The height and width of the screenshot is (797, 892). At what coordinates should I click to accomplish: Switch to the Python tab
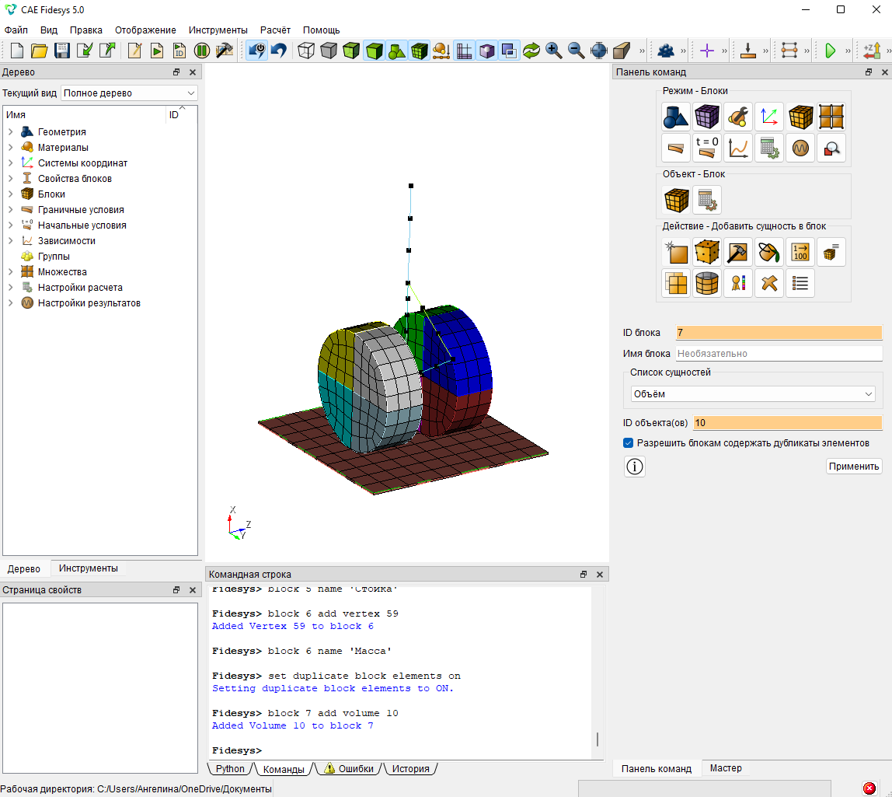pos(230,768)
